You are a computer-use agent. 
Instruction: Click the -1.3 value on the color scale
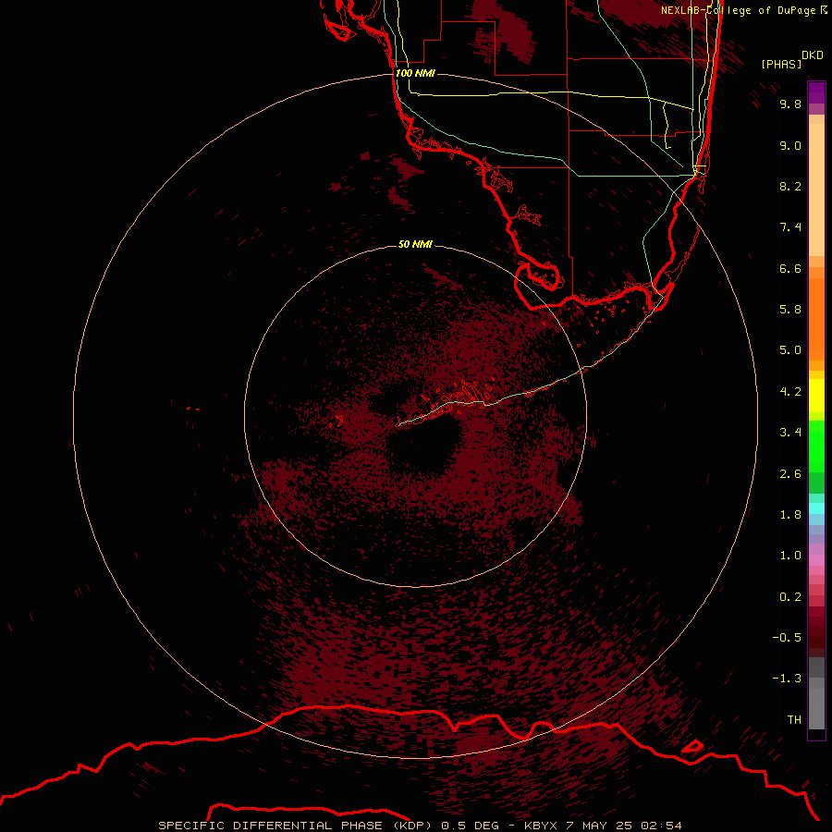click(787, 679)
